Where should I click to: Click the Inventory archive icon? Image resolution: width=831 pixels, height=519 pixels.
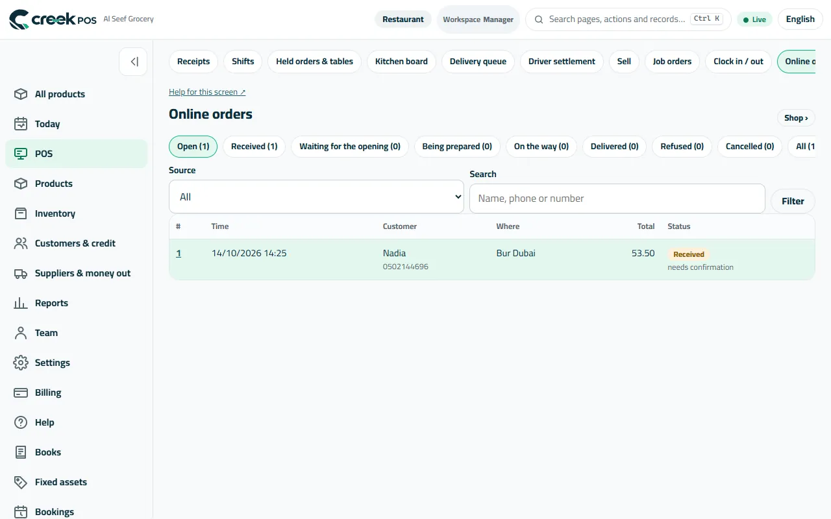[21, 213]
